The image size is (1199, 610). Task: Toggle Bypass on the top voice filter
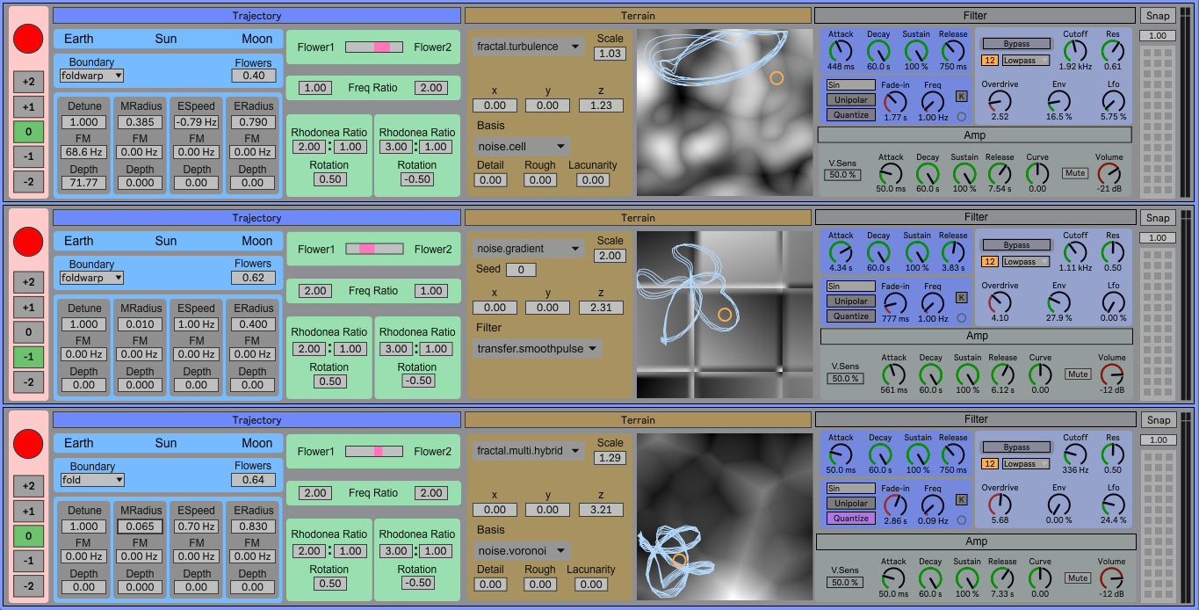pyautogui.click(x=1016, y=44)
